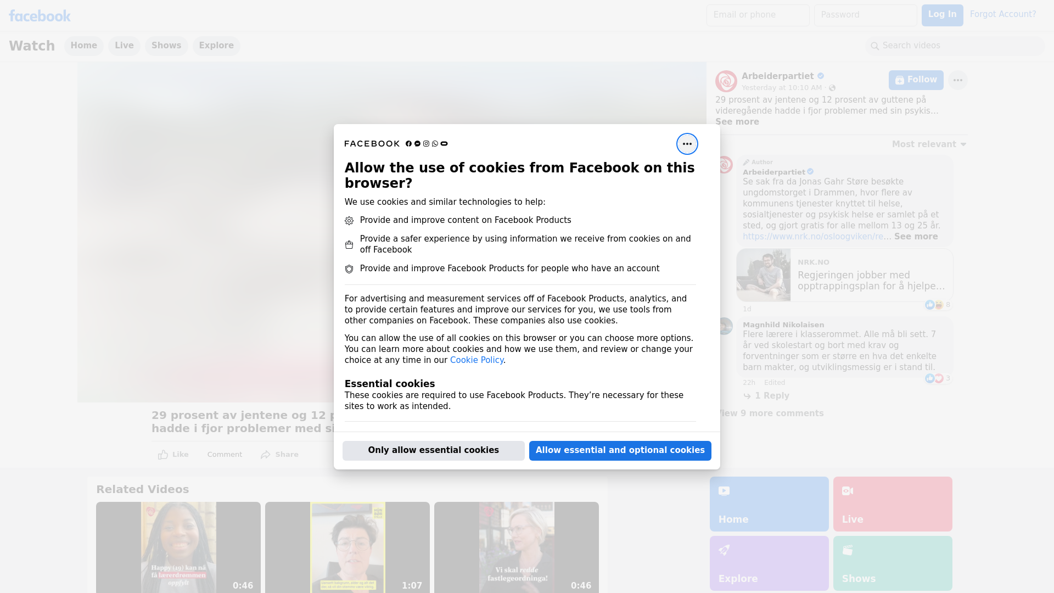This screenshot has height=593, width=1054.
Task: Open the NRK.NO article link preview
Action: [844, 275]
